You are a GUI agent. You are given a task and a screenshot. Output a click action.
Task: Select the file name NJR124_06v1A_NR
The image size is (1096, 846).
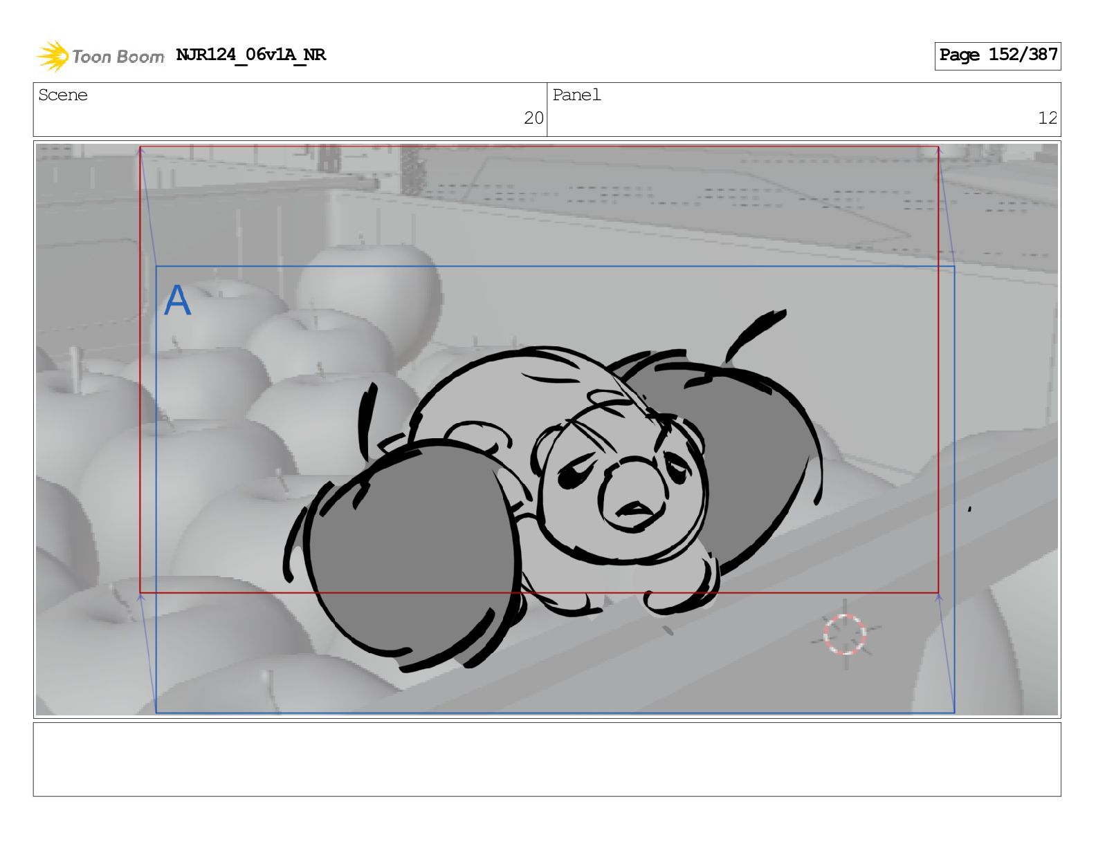pos(250,55)
